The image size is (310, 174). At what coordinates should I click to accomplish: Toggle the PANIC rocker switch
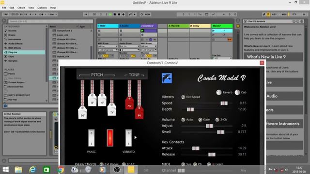tap(92, 138)
